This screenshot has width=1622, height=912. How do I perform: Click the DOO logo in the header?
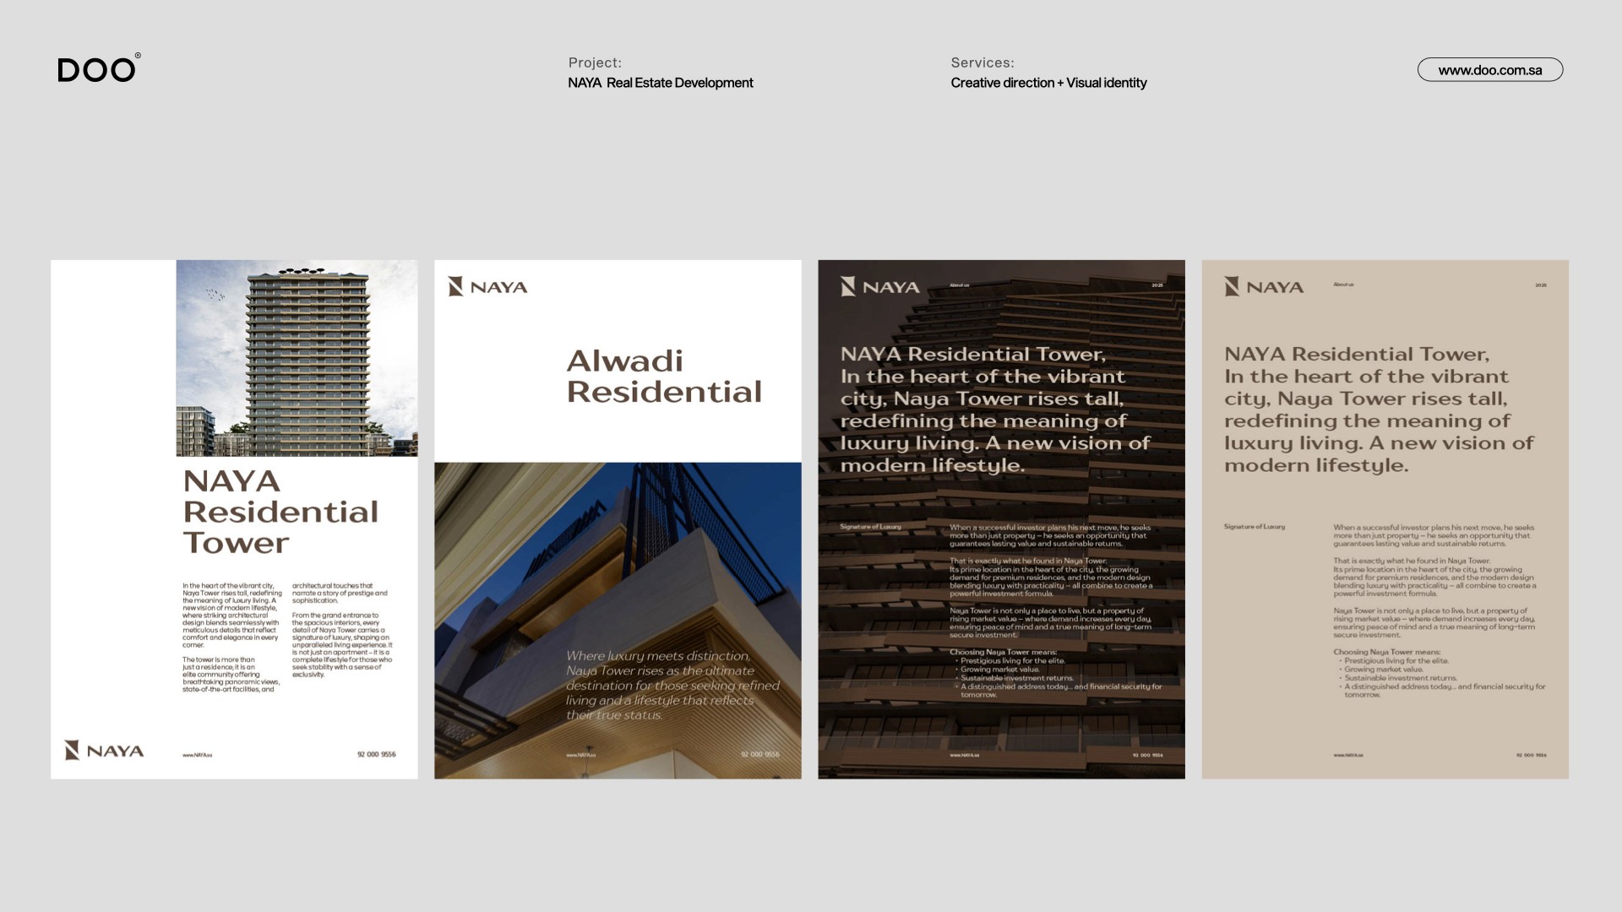click(x=98, y=69)
